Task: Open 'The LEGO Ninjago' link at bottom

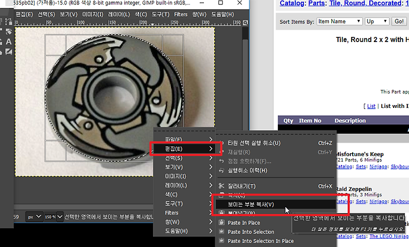Action: click(x=389, y=236)
